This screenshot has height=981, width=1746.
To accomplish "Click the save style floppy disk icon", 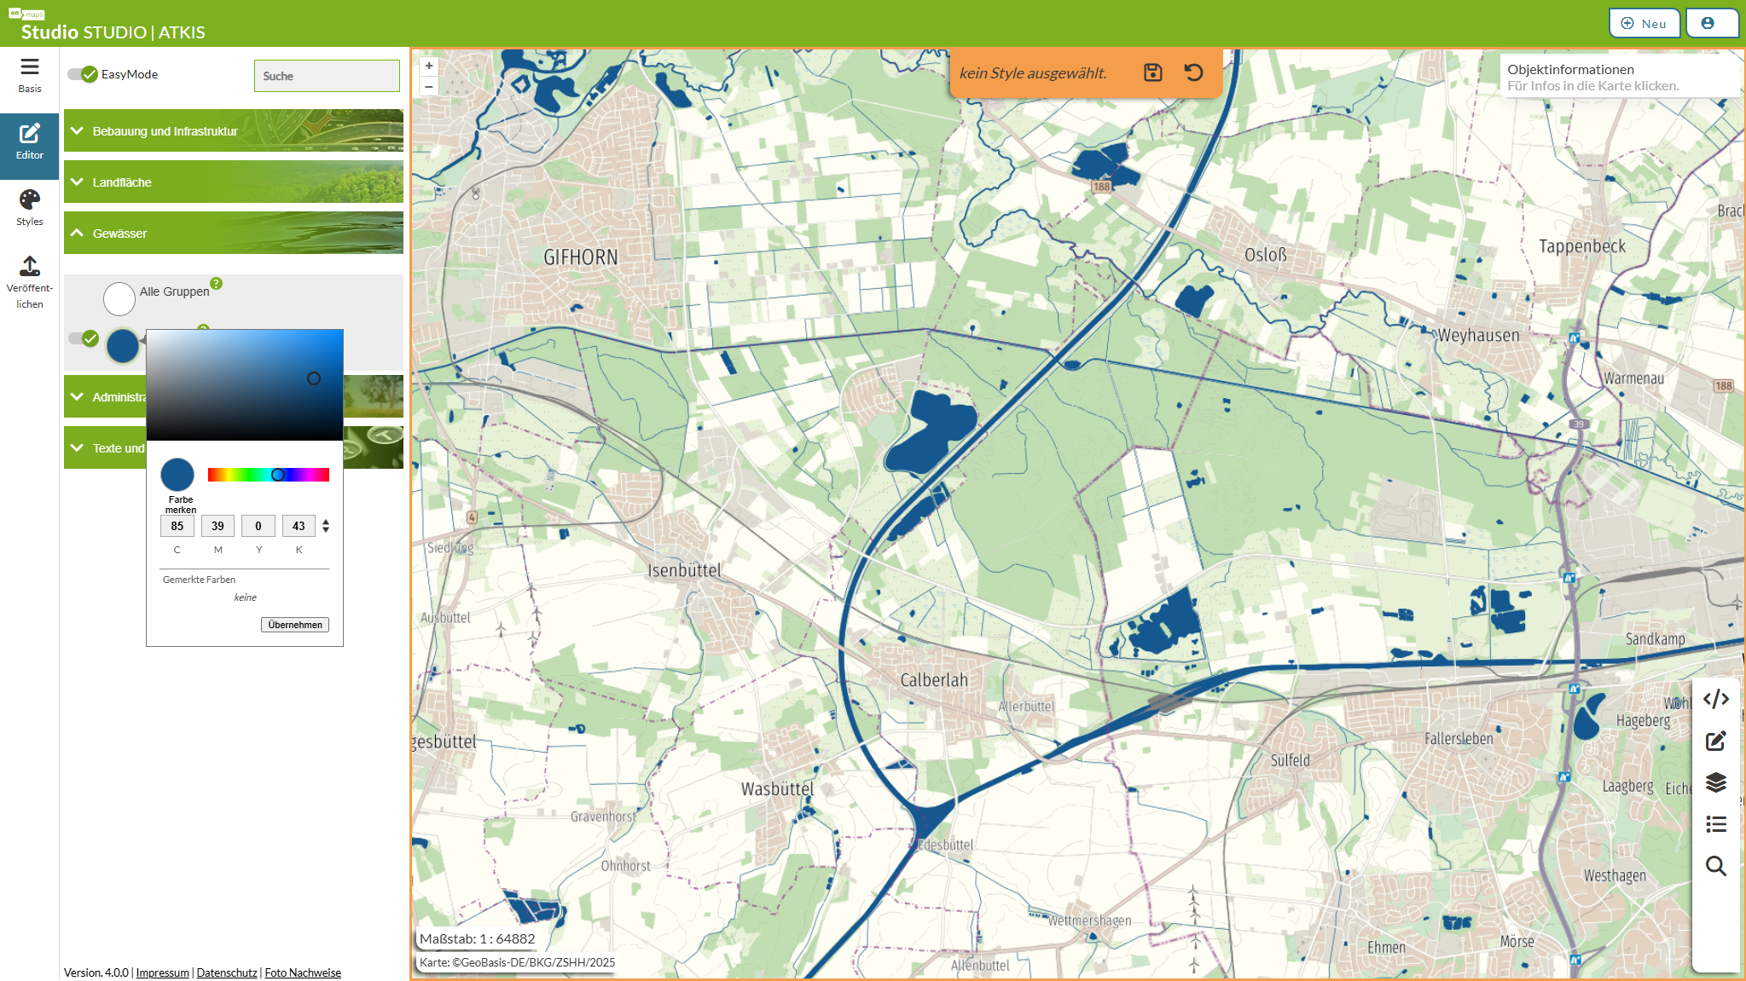I will (x=1152, y=73).
